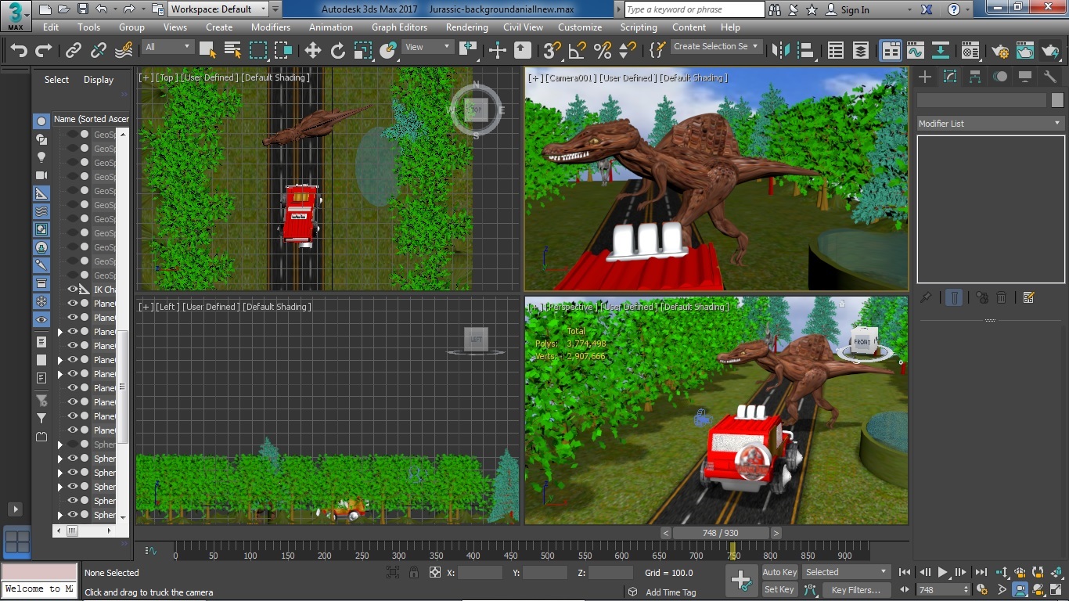1069x601 pixels.
Task: Click Add Time Tag
Action: [x=671, y=592]
